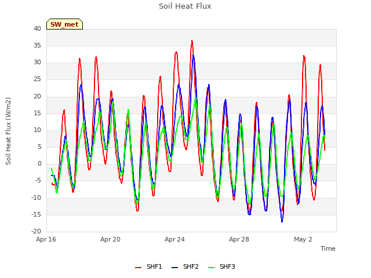Click the green SHF3 legend swatch
371x278 pixels.
tap(211, 268)
